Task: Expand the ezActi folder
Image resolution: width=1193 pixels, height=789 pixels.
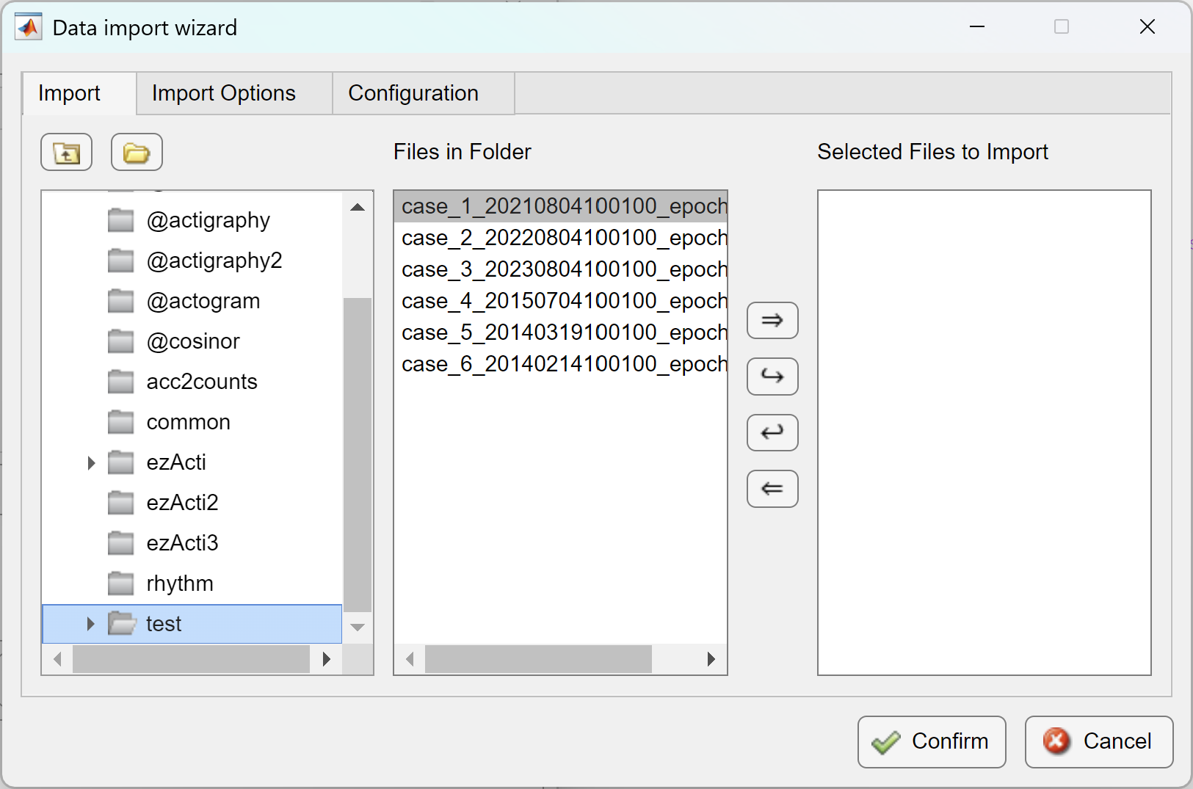Action: pyautogui.click(x=90, y=462)
